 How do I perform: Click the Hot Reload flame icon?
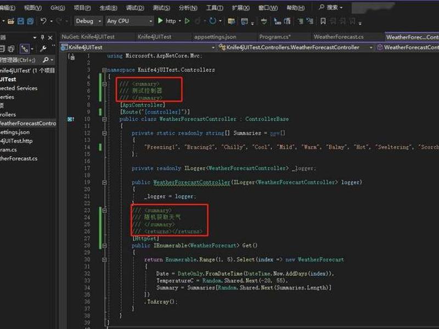tap(198, 21)
